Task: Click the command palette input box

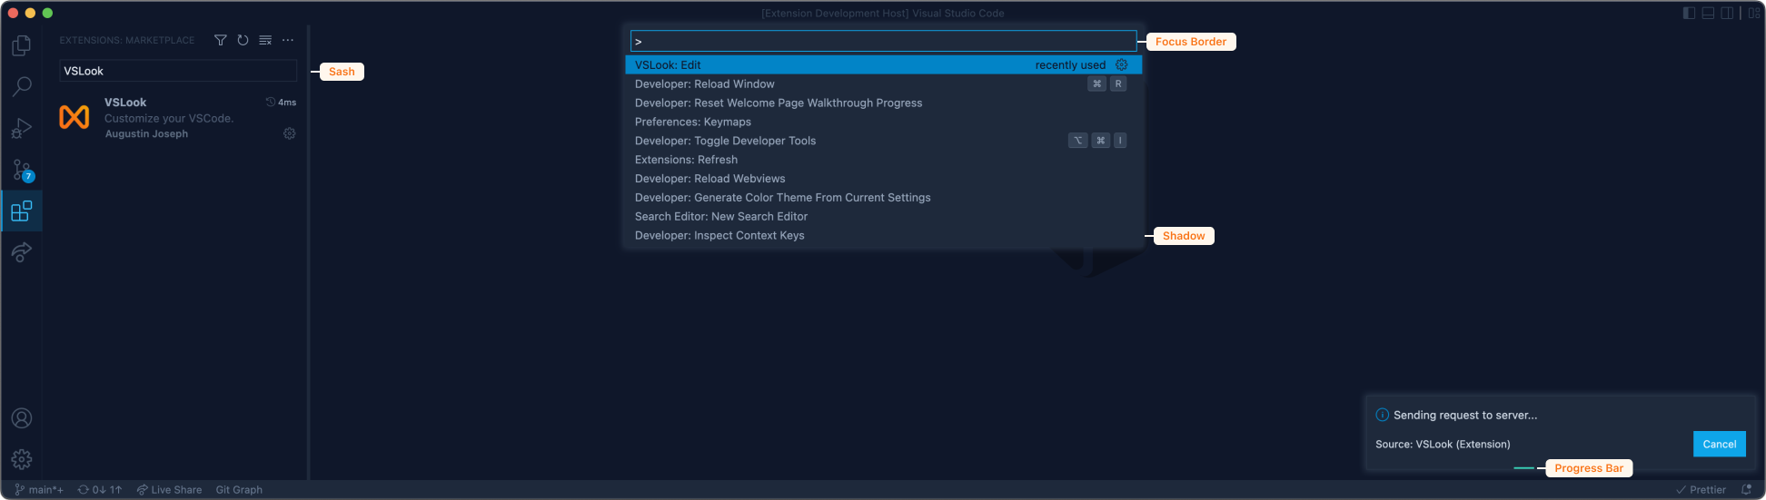Action: [883, 42]
